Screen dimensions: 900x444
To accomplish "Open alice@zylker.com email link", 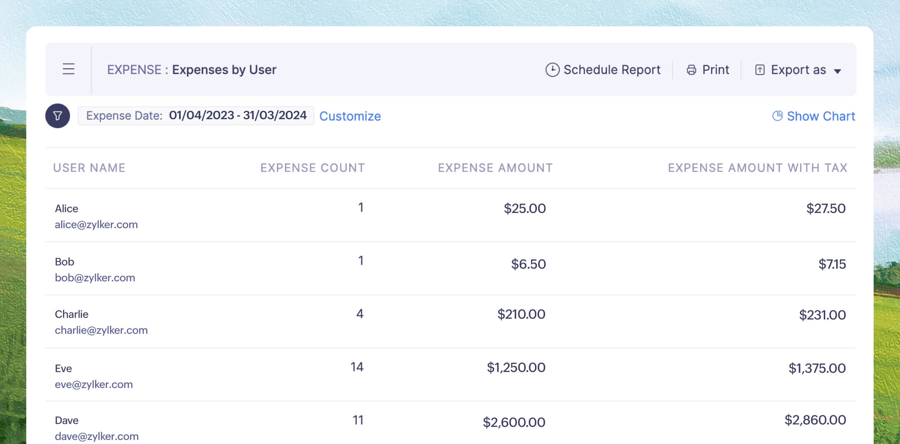I will tap(96, 224).
